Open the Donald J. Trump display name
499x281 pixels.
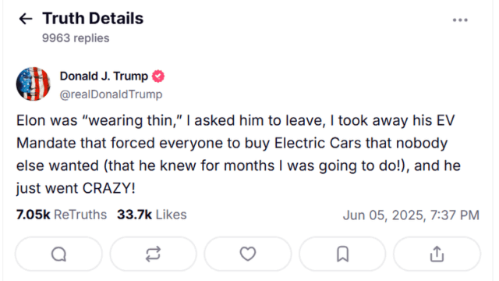click(104, 76)
